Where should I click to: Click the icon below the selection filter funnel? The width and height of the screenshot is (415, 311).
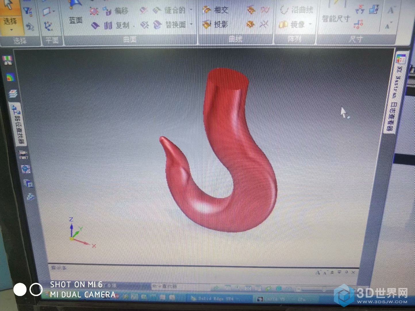(x=30, y=27)
